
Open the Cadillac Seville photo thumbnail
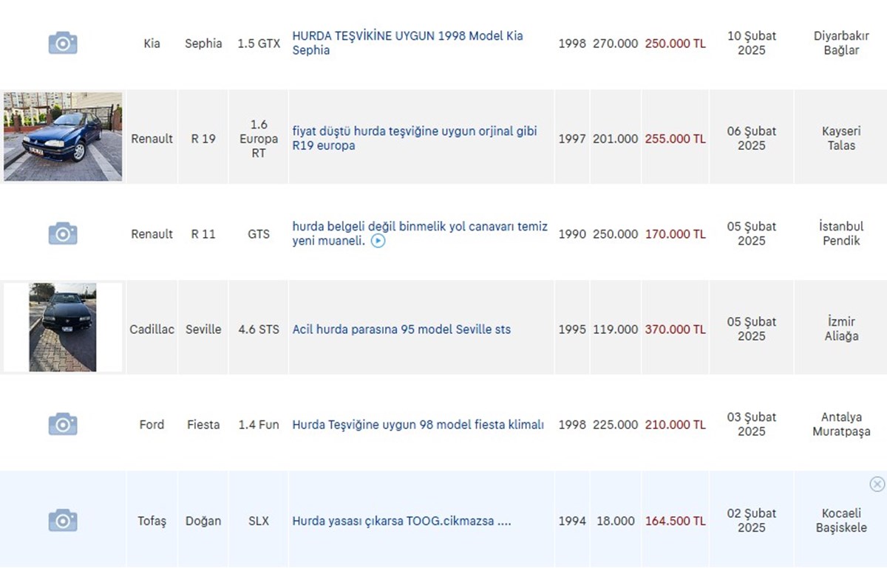pyautogui.click(x=63, y=327)
